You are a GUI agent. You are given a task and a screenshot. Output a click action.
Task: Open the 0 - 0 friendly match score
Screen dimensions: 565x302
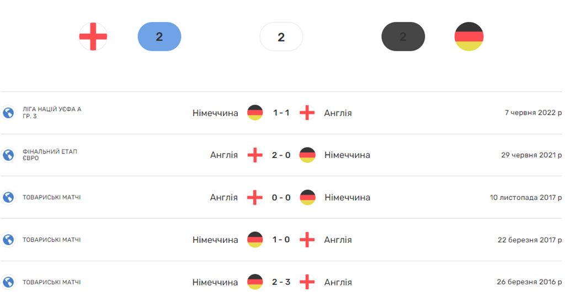click(281, 198)
